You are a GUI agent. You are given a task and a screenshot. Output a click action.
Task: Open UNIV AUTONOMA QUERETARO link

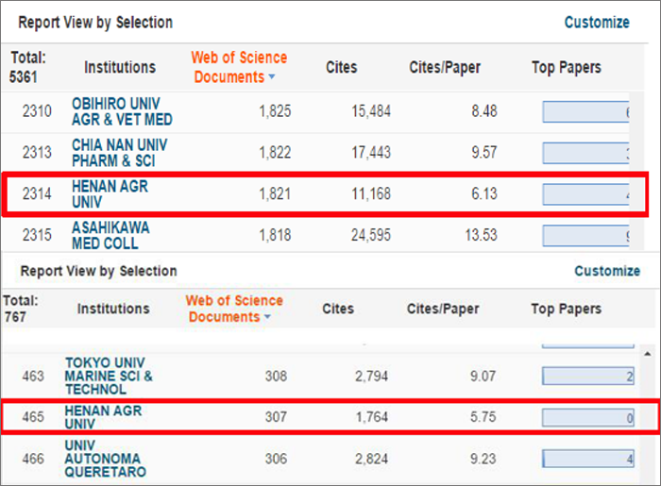tap(106, 459)
